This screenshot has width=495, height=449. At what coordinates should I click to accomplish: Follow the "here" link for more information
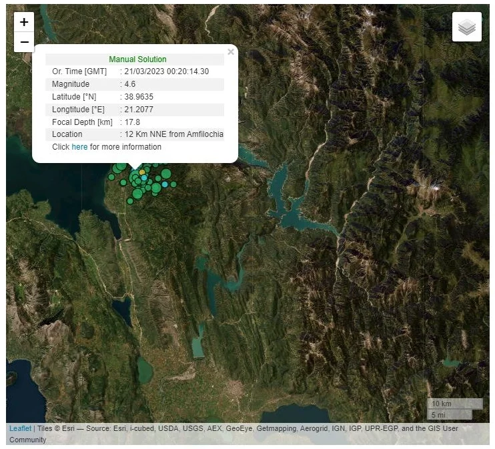[79, 147]
